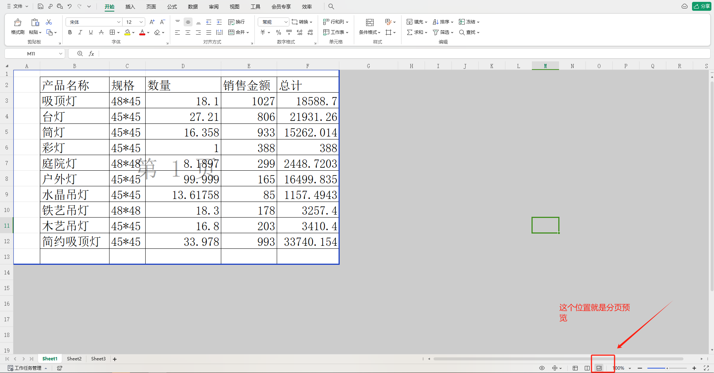The height and width of the screenshot is (373, 714).
Task: Align text right horizontally
Action: coord(199,32)
